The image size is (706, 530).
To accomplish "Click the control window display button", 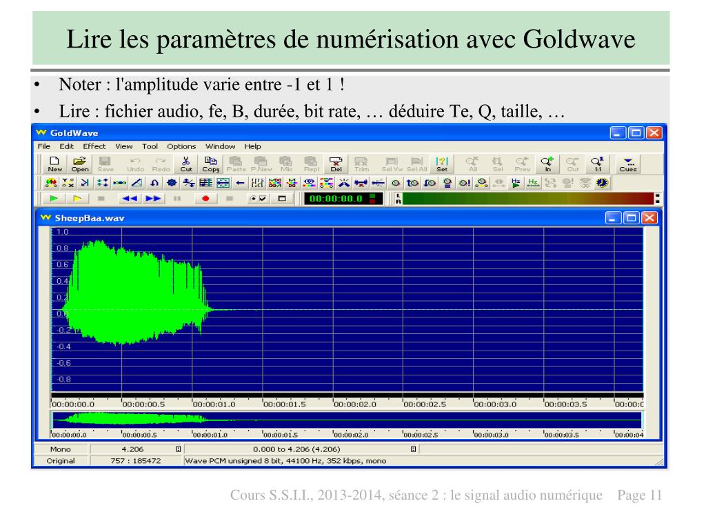I will point(282,198).
